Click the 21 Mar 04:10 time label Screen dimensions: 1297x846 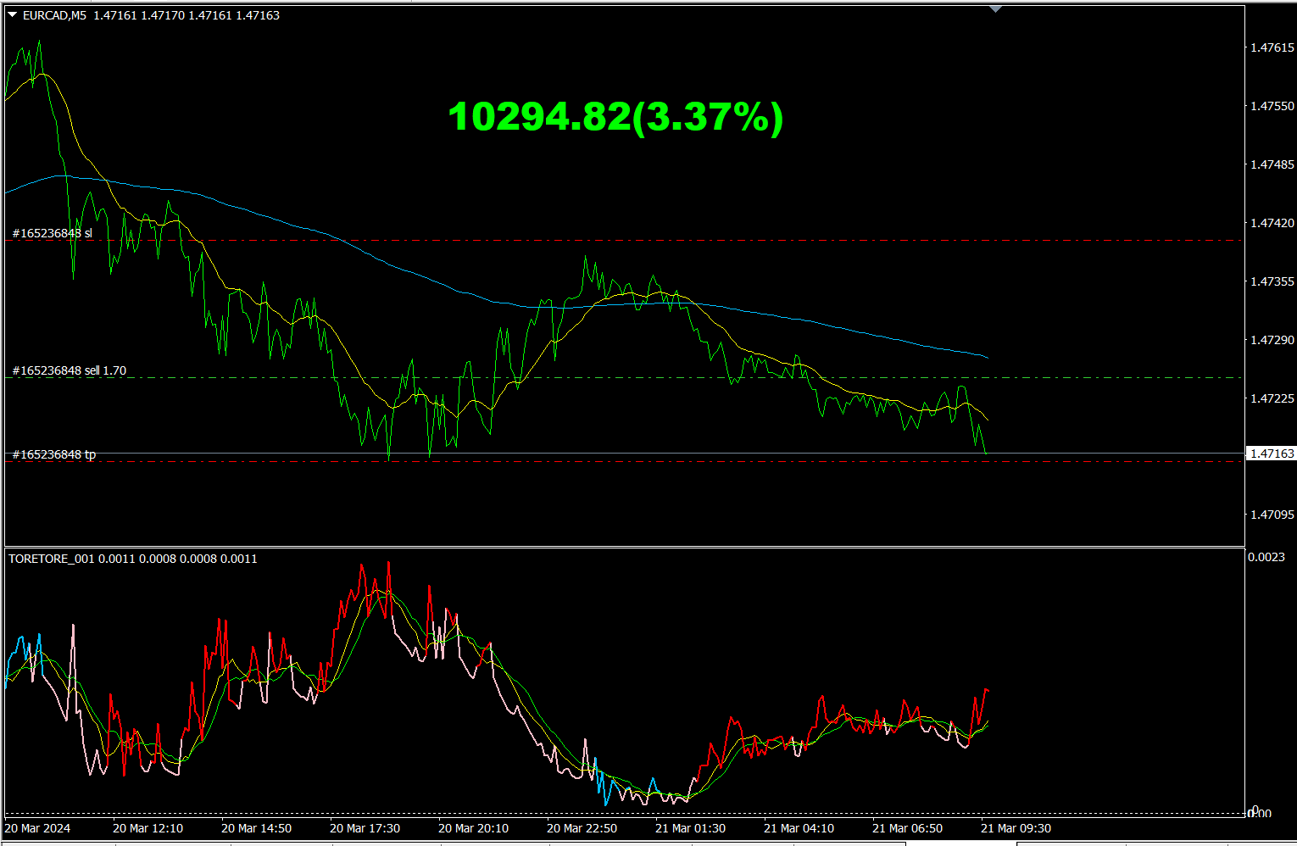799,828
